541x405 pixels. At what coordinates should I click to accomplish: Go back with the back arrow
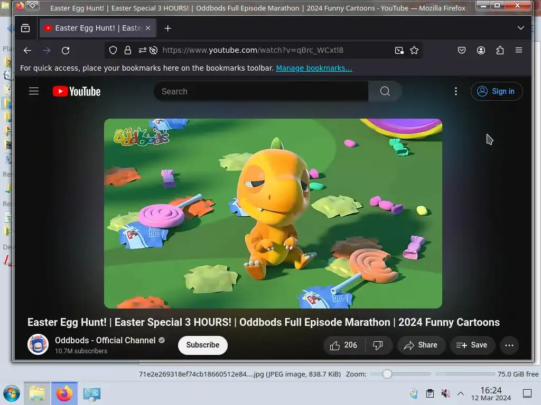coord(27,51)
